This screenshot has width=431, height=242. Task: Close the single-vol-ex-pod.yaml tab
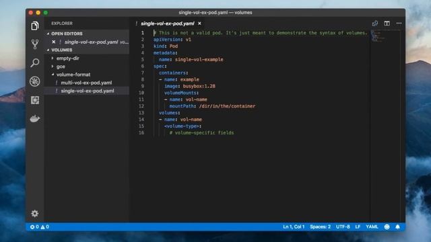click(x=199, y=24)
